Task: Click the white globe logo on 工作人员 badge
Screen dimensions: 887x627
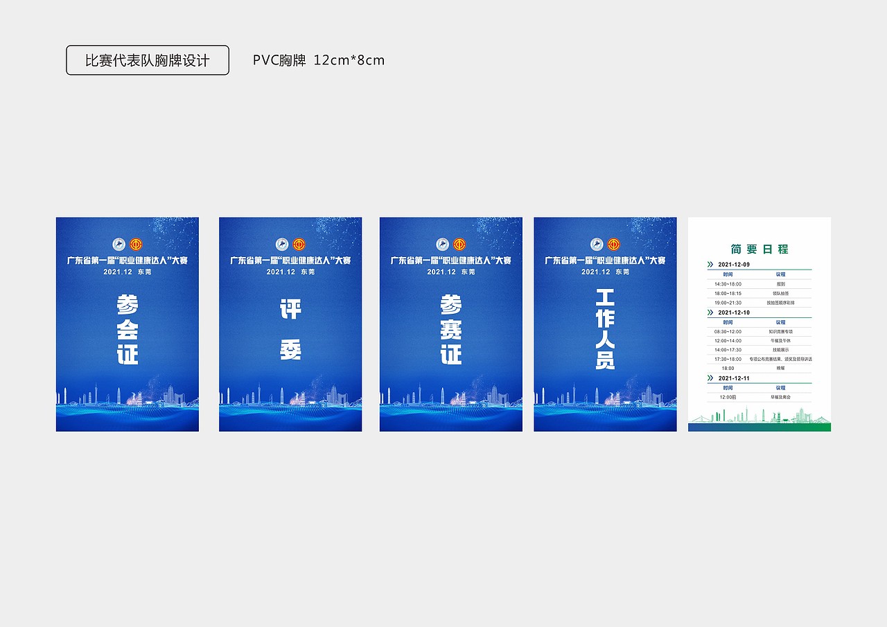Action: click(597, 244)
